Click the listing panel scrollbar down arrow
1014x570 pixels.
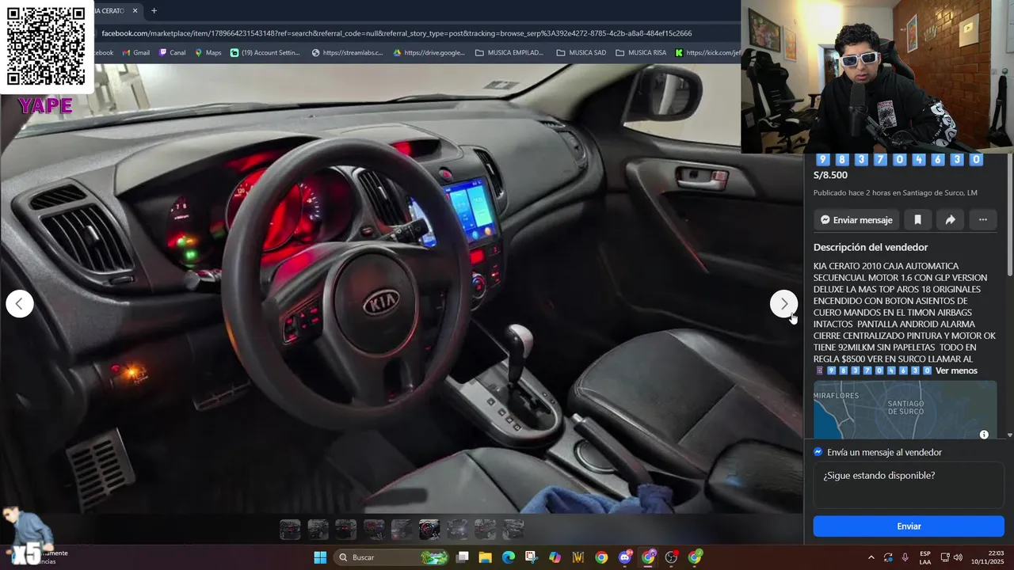coord(1009,435)
